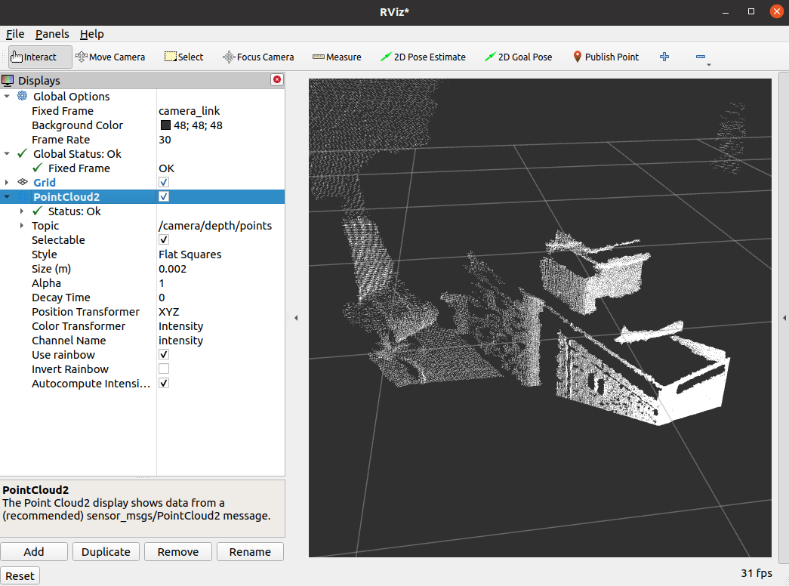Close the Displays panel
The width and height of the screenshot is (789, 586).
pyautogui.click(x=277, y=79)
